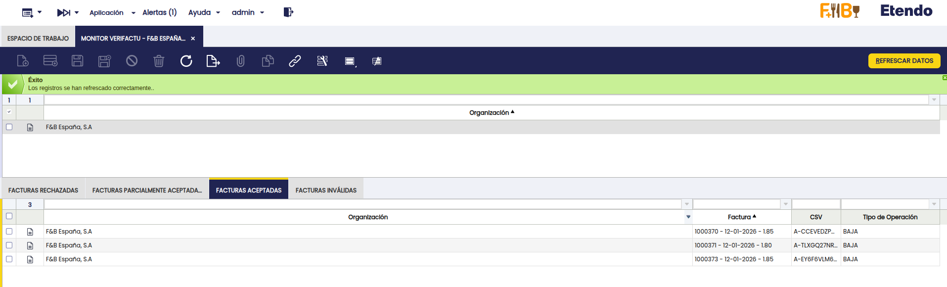Open form view for invoice 1000371 row
The width and height of the screenshot is (947, 287).
(x=30, y=245)
